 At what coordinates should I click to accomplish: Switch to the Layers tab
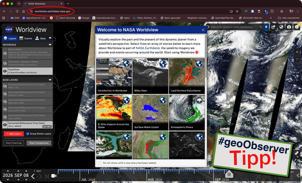pyautogui.click(x=10, y=39)
